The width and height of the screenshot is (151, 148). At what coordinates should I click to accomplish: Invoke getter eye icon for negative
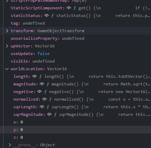point(39,92)
